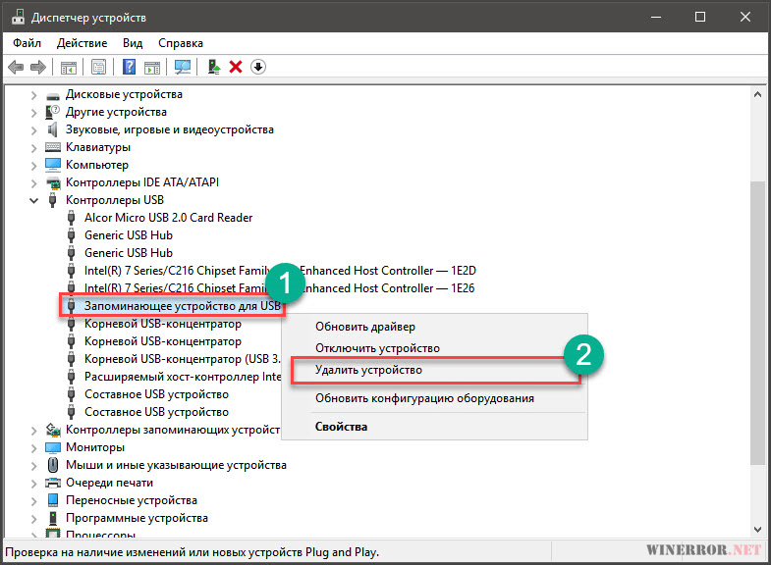Expand the Мониторы category
The image size is (771, 565).
tap(33, 448)
